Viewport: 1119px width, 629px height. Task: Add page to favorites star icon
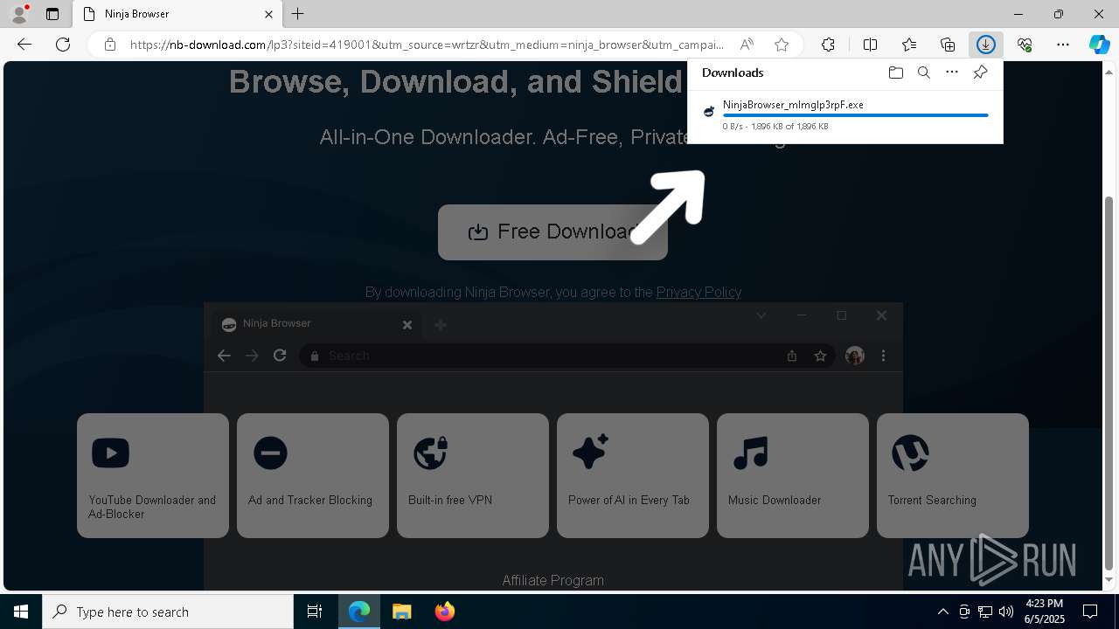pos(782,45)
